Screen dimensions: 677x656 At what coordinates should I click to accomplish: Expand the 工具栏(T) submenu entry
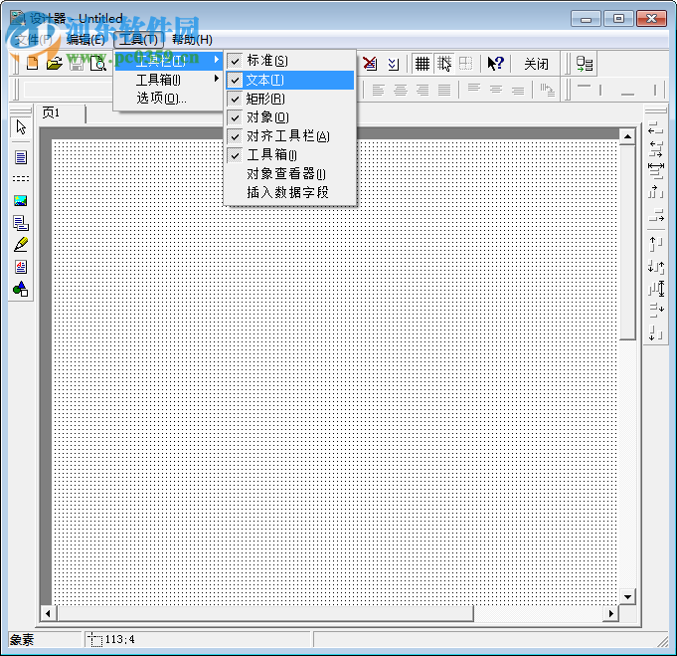tap(169, 61)
